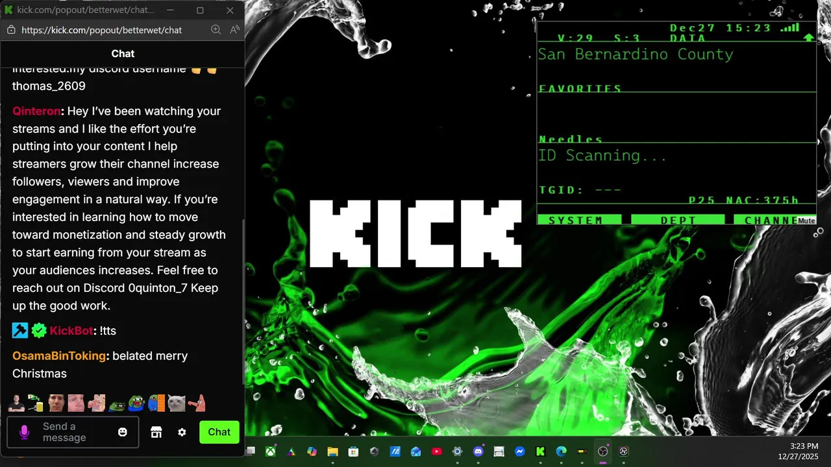
Task: Open Xbox app in taskbar
Action: 270,451
